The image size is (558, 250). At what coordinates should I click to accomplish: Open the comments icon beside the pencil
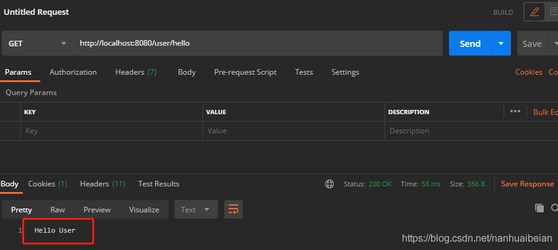(x=553, y=12)
